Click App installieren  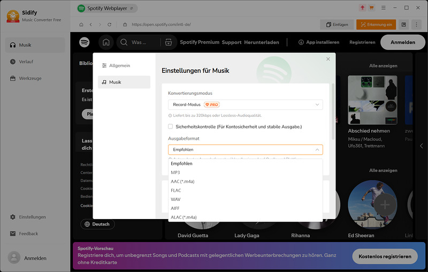(319, 42)
